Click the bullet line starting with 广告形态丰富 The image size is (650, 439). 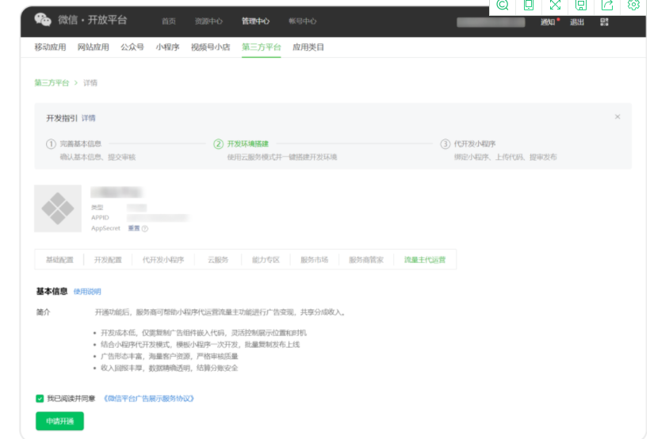pyautogui.click(x=170, y=356)
